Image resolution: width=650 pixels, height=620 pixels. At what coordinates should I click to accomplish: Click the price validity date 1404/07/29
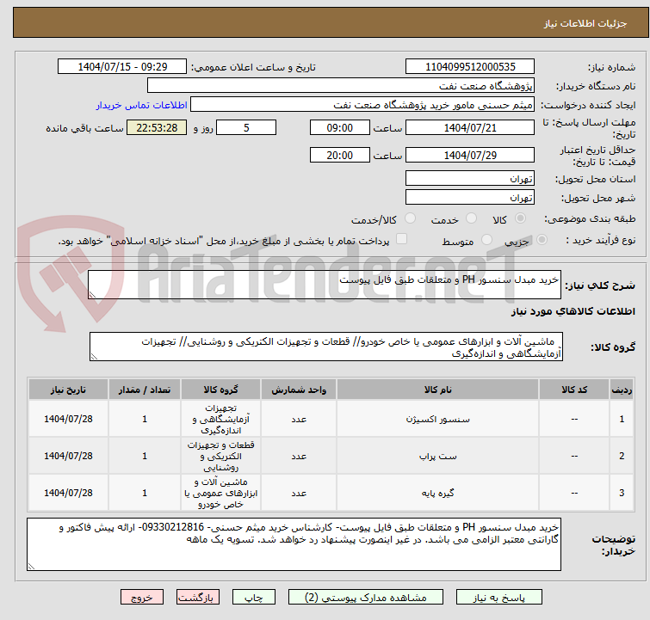[470, 155]
